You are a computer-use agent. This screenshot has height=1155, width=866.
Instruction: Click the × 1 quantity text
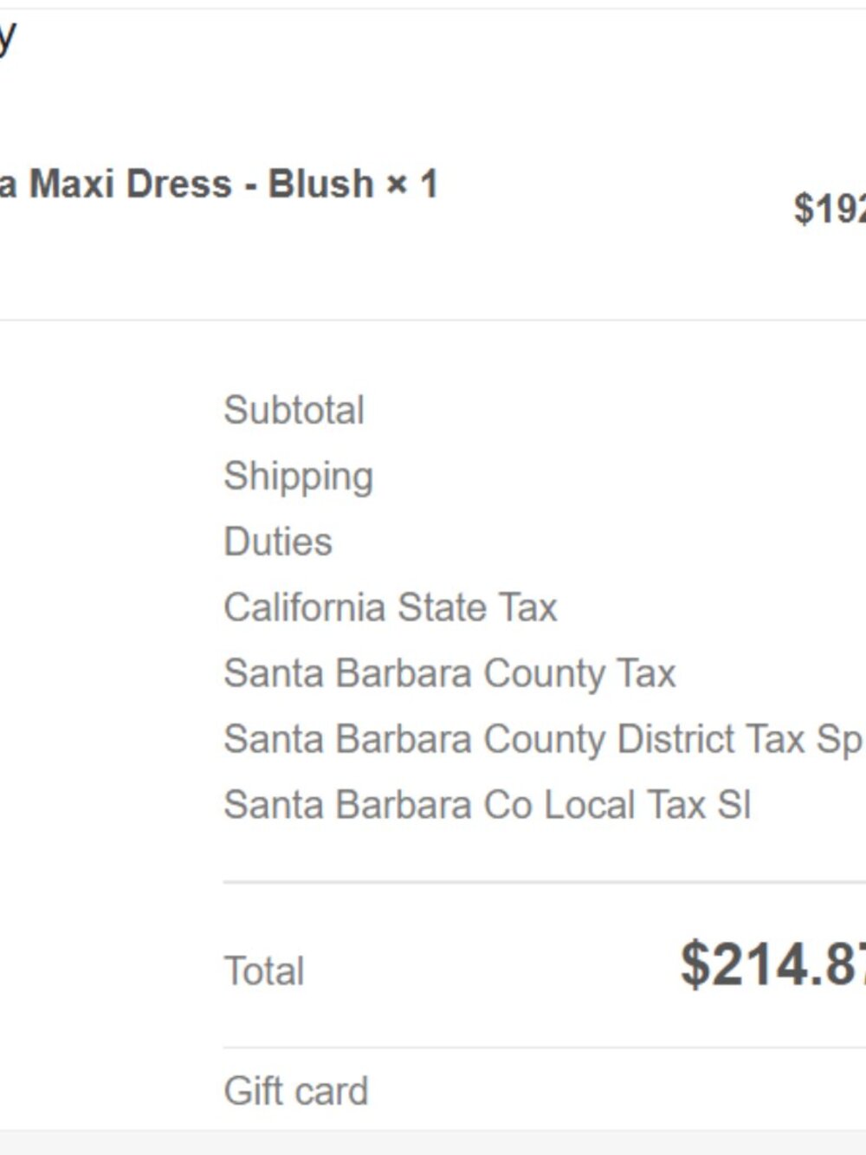click(412, 184)
